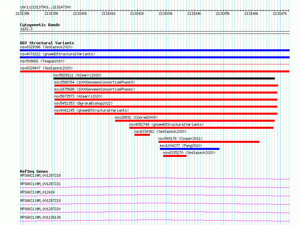This screenshot has height=225, width=299.
Task: Select the esv3588764 1000GenomesConsortiumPhase3 red bar
Action: [166, 86]
